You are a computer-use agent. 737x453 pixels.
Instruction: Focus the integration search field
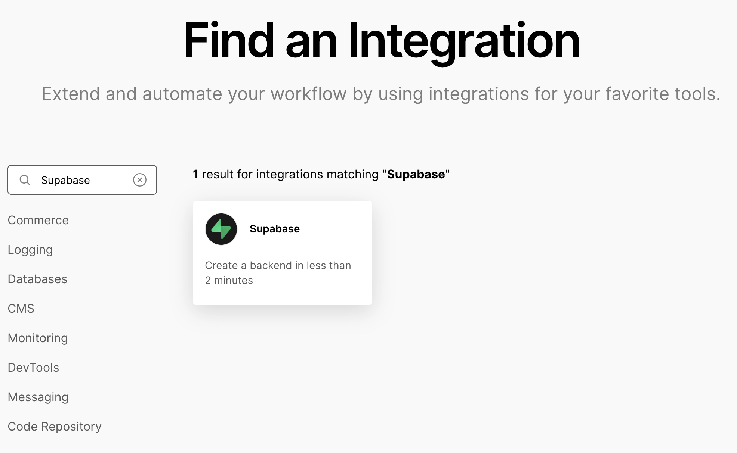coord(82,180)
